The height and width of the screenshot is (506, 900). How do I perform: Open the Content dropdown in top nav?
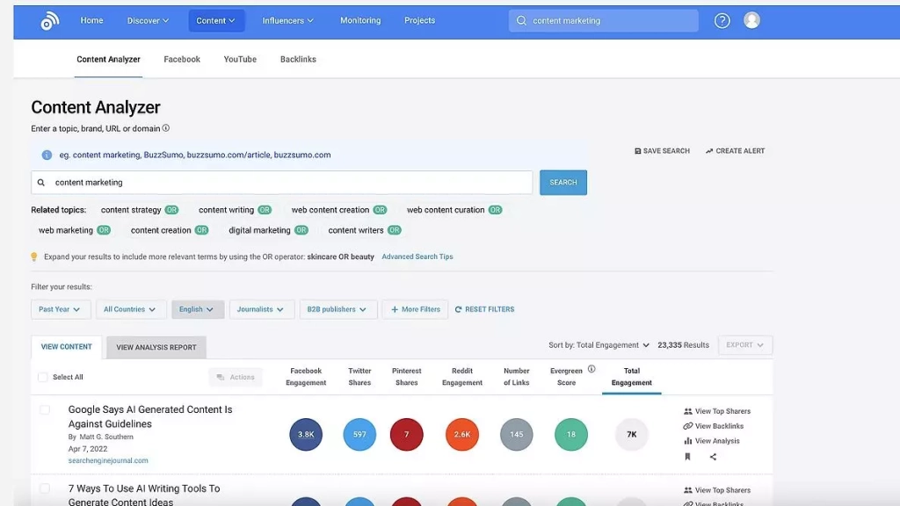pyautogui.click(x=216, y=21)
